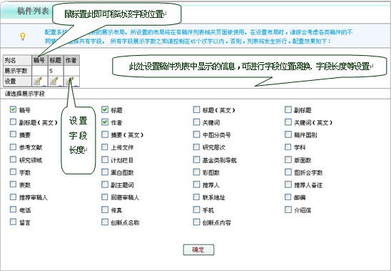Viewport: 391px width, 271px height.
Task: Check the 参考文献 checkbox
Action: (13, 147)
